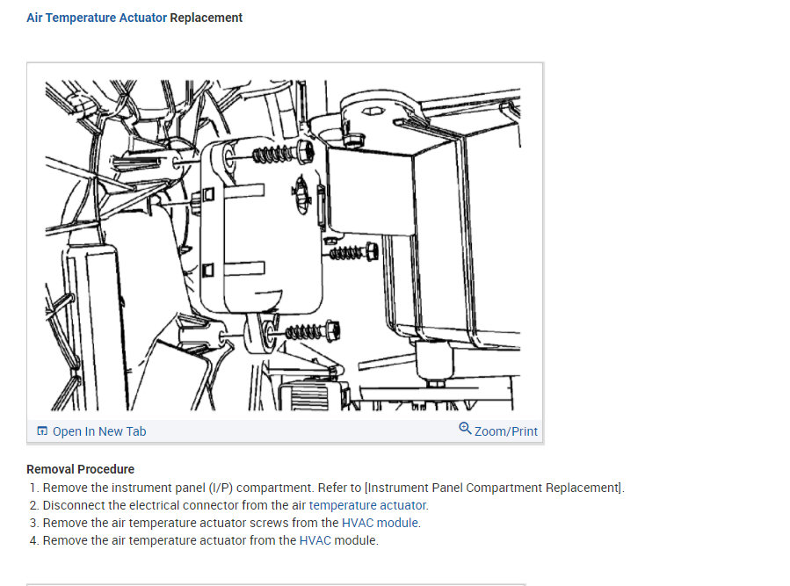Click the Zoom/Print magnifier icon

(465, 429)
